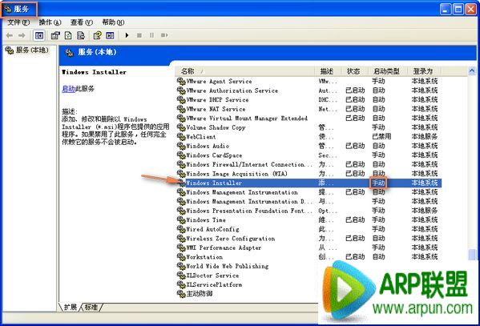
Task: Click the toolbar icon right of Help
Action: [110, 35]
